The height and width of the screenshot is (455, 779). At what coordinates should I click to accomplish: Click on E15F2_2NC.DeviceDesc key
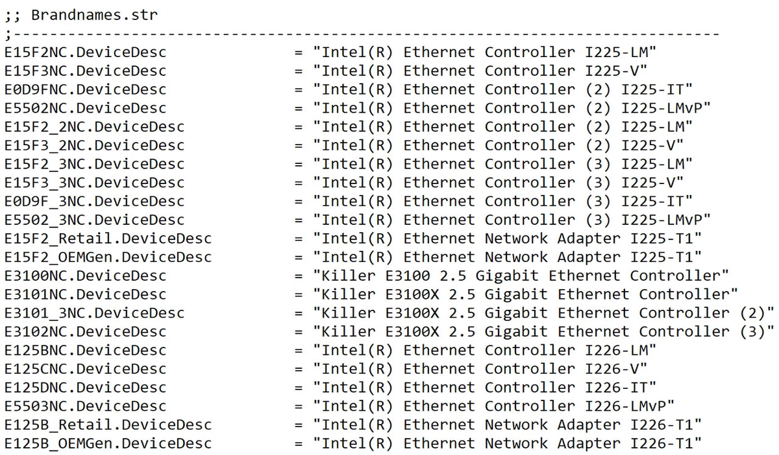coord(94,126)
